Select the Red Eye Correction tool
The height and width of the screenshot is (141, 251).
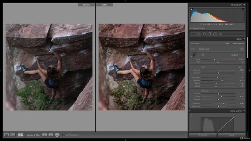pyautogui.click(x=204, y=34)
